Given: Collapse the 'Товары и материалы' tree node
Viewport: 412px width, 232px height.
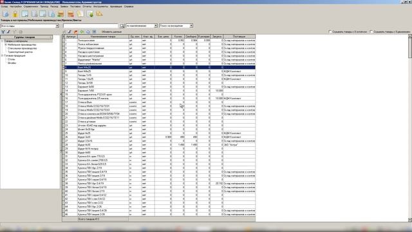Looking at the screenshot, I should click(2, 41).
